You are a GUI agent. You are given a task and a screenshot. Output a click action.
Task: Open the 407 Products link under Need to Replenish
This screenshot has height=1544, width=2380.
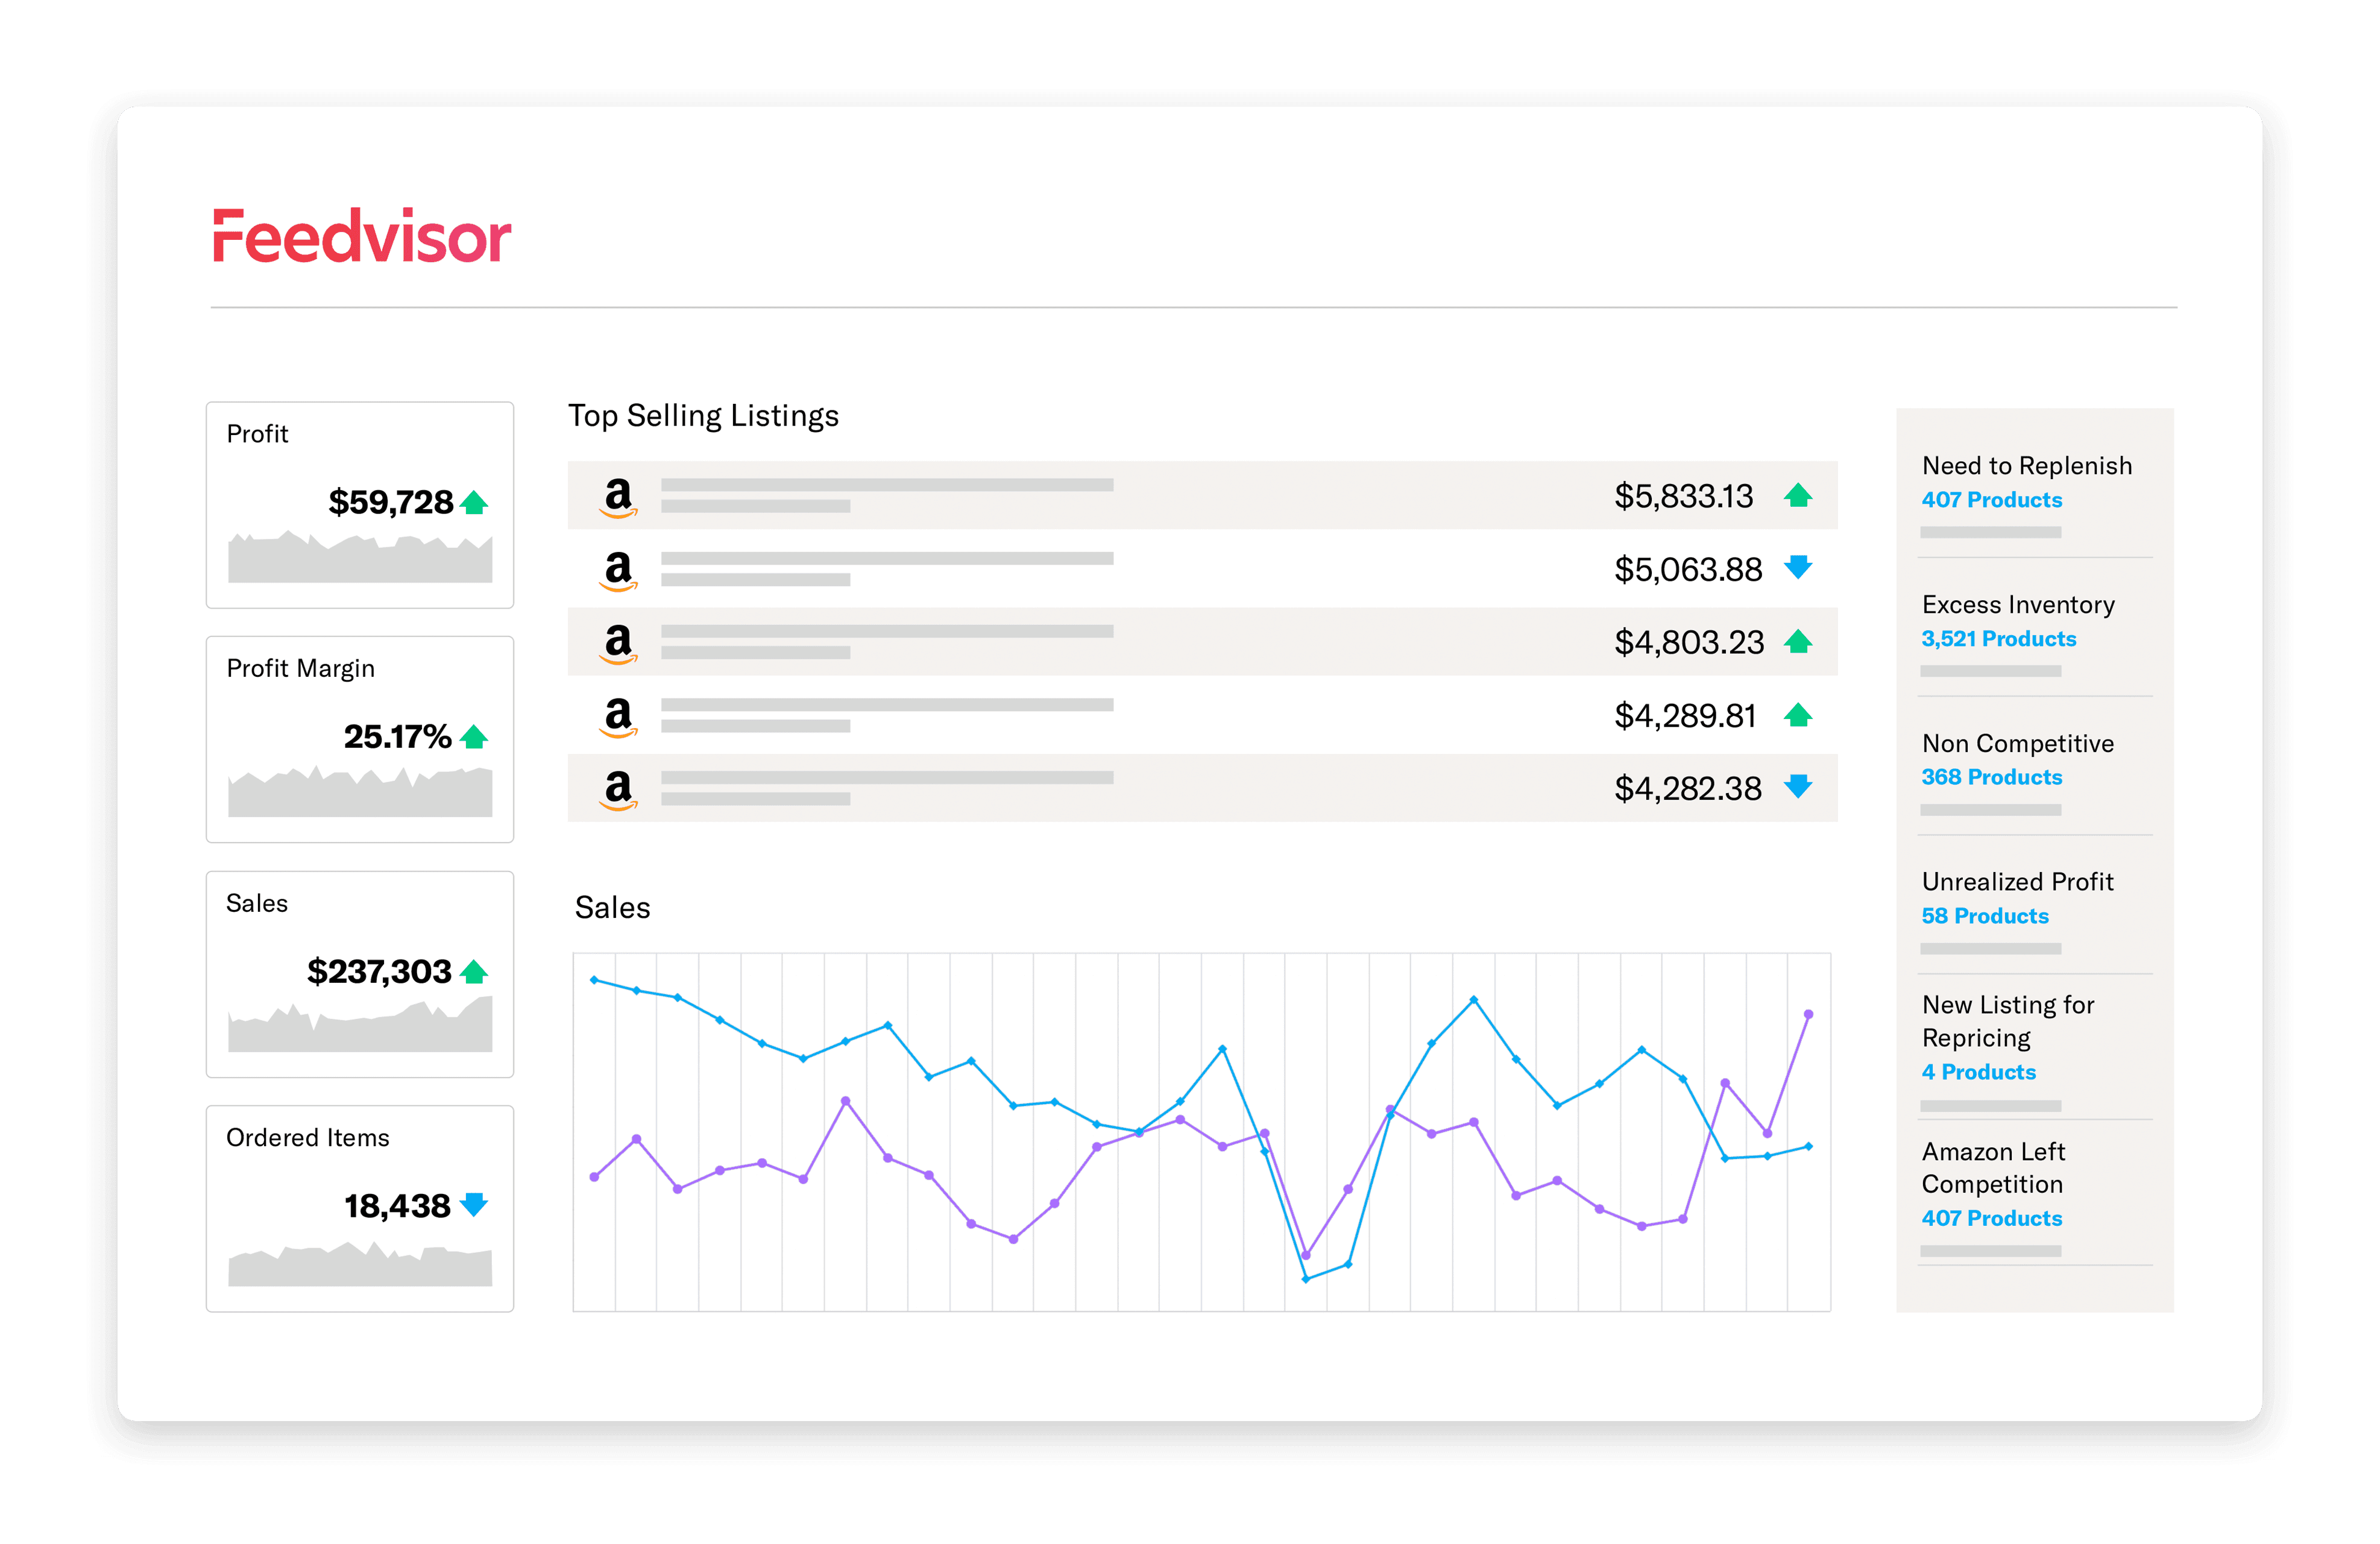[1991, 499]
